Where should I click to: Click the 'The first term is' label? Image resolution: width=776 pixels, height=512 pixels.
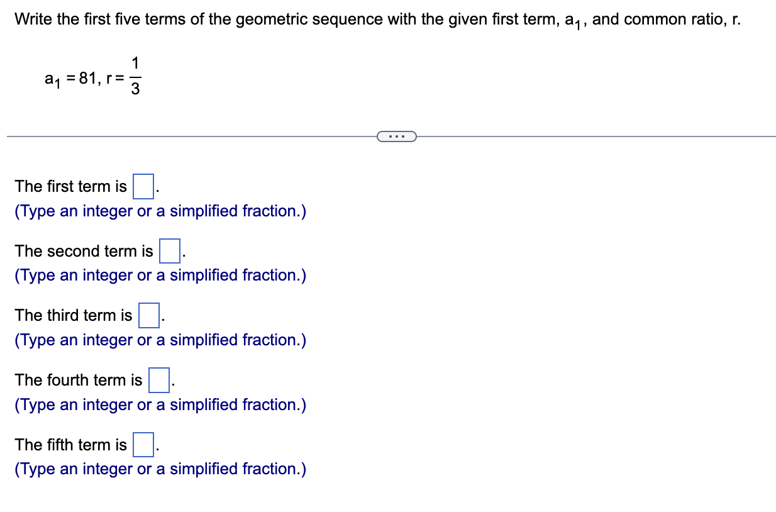pyautogui.click(x=71, y=186)
